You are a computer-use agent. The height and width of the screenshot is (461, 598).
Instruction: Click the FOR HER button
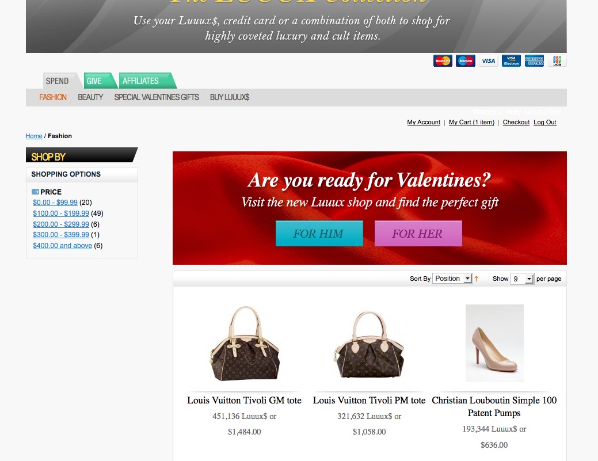[418, 233]
